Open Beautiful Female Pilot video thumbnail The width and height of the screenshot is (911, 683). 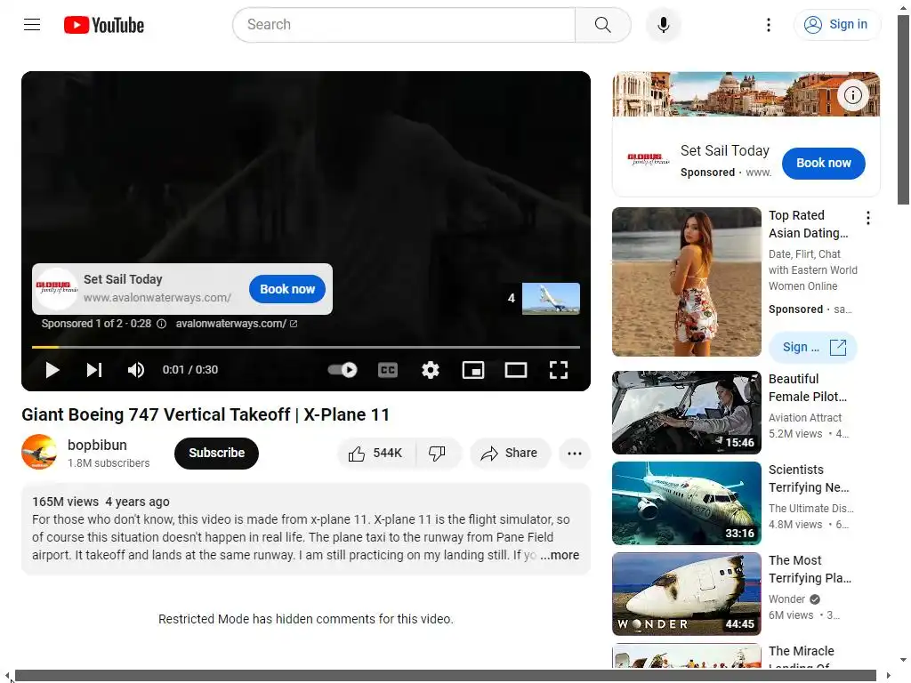coord(686,413)
